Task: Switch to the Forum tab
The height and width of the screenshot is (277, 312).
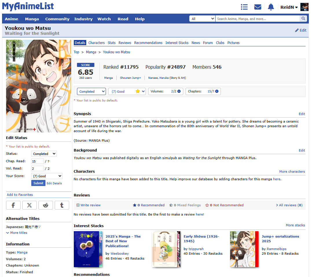Action: [208, 43]
